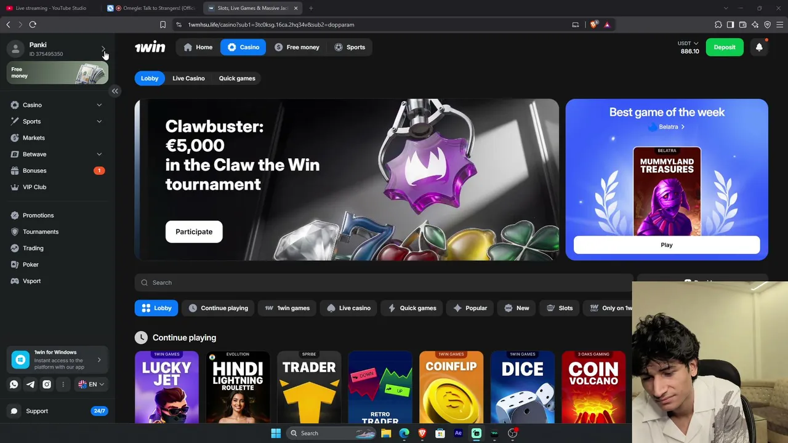Viewport: 788px width, 443px height.
Task: Bookmark this page using the bookmark icon
Action: pyautogui.click(x=163, y=25)
